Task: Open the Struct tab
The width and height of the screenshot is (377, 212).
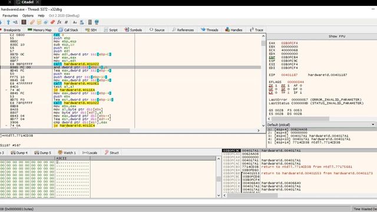Action: click(111, 153)
